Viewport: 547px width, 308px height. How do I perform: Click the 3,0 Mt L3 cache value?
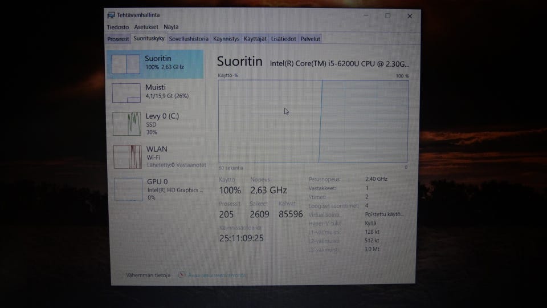(372, 249)
